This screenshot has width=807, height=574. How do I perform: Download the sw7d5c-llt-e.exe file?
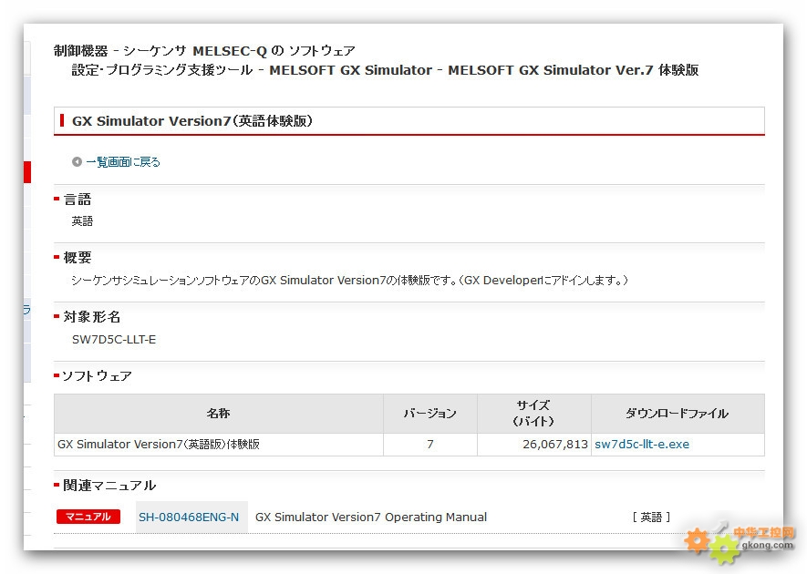[642, 445]
